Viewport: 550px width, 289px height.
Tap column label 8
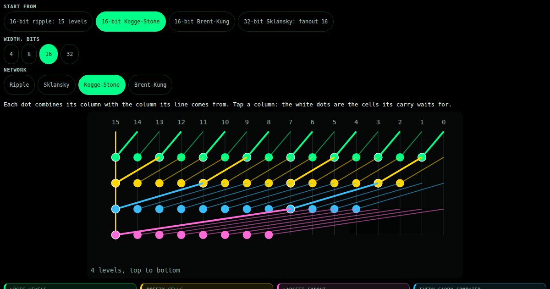[269, 122]
